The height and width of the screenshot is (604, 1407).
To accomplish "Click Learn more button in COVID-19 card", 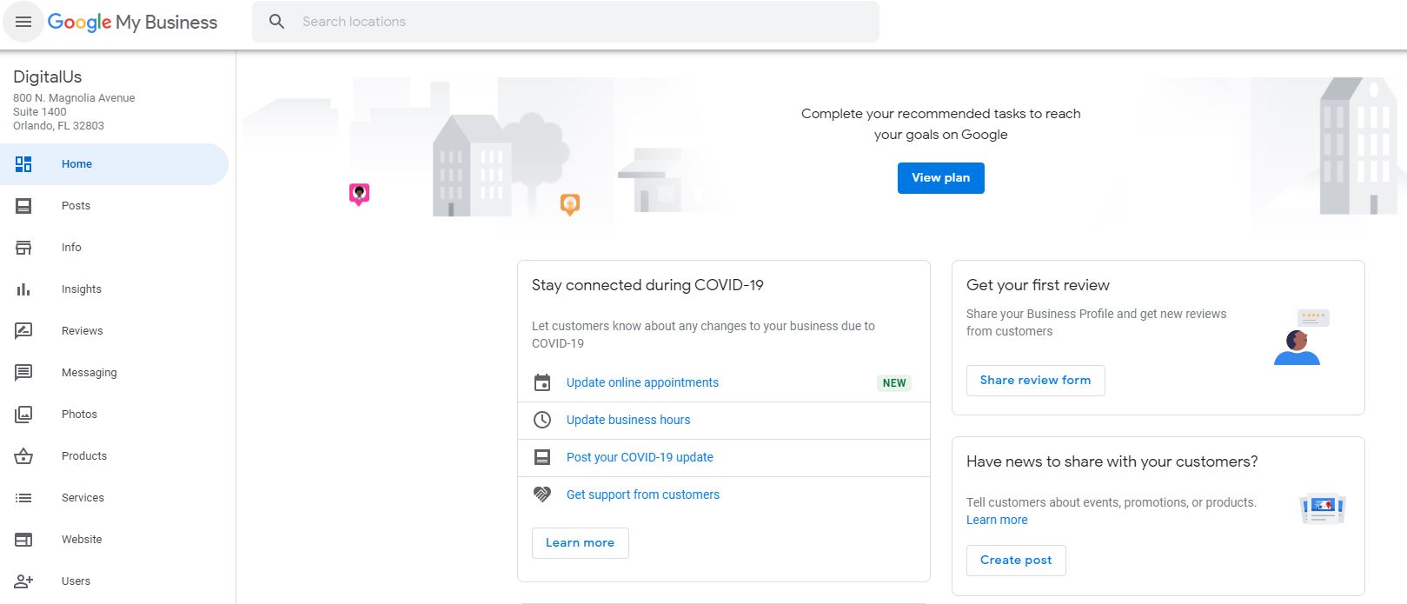I will 580,543.
